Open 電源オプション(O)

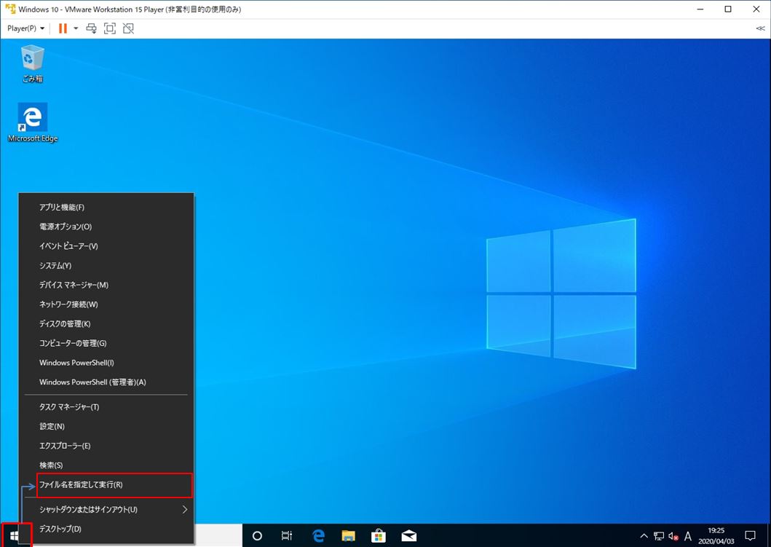(106, 227)
